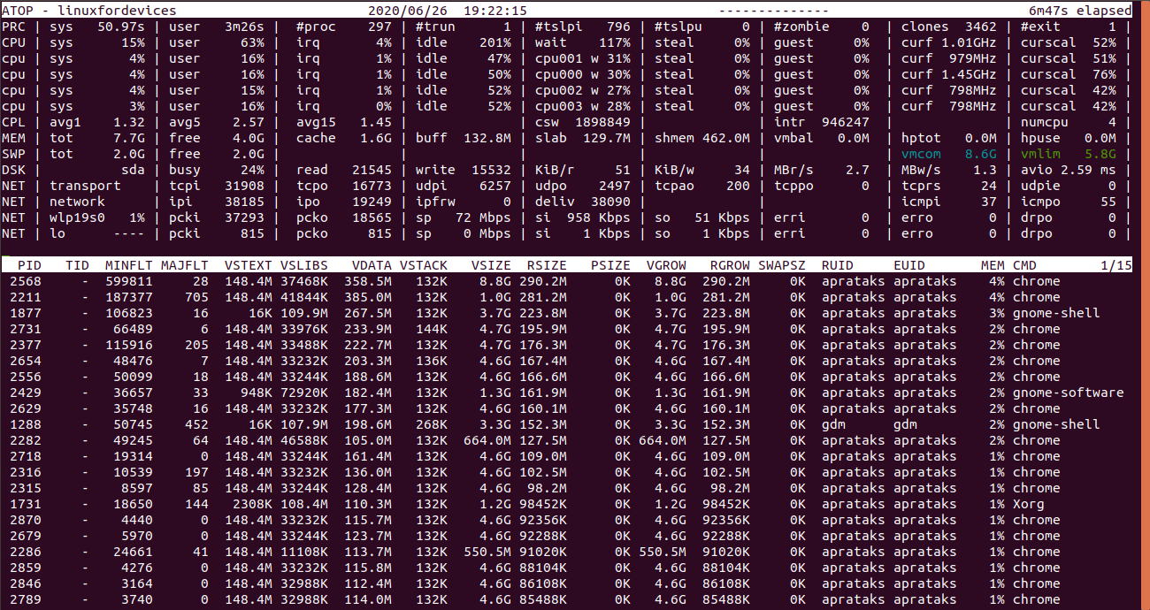Click the "6m47s elapsed" text
1150x610 pixels.
point(1080,11)
